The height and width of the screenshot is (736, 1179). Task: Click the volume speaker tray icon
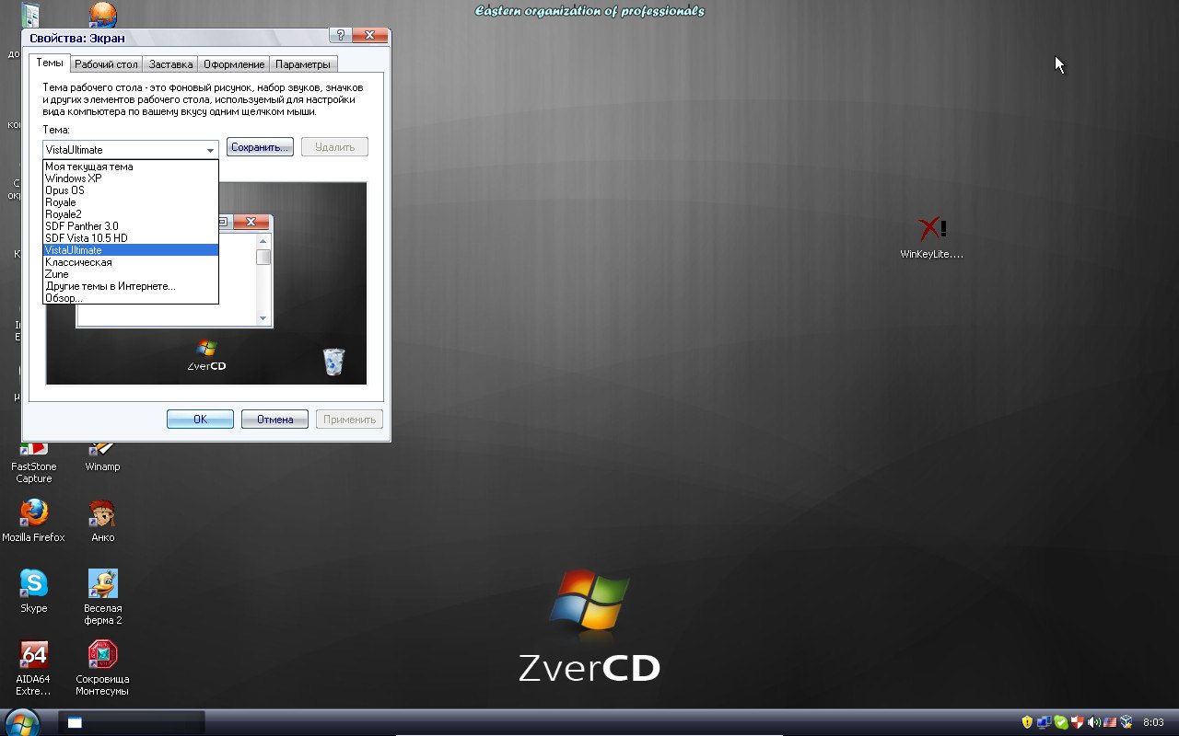click(1093, 722)
